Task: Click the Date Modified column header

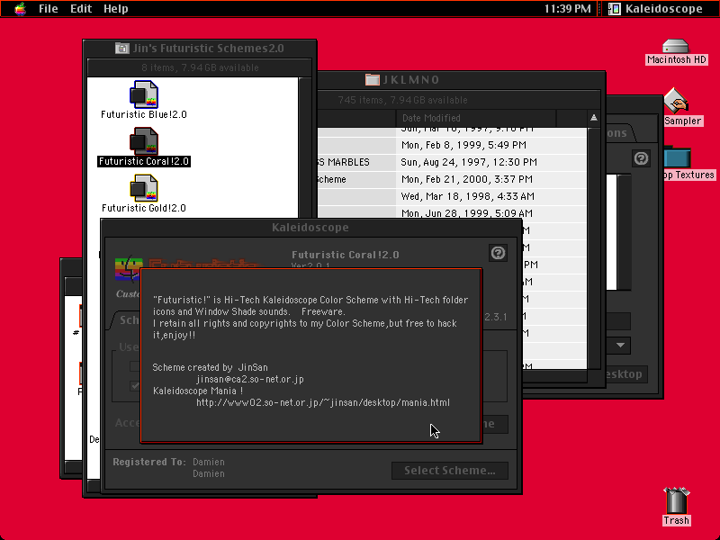Action: point(476,118)
